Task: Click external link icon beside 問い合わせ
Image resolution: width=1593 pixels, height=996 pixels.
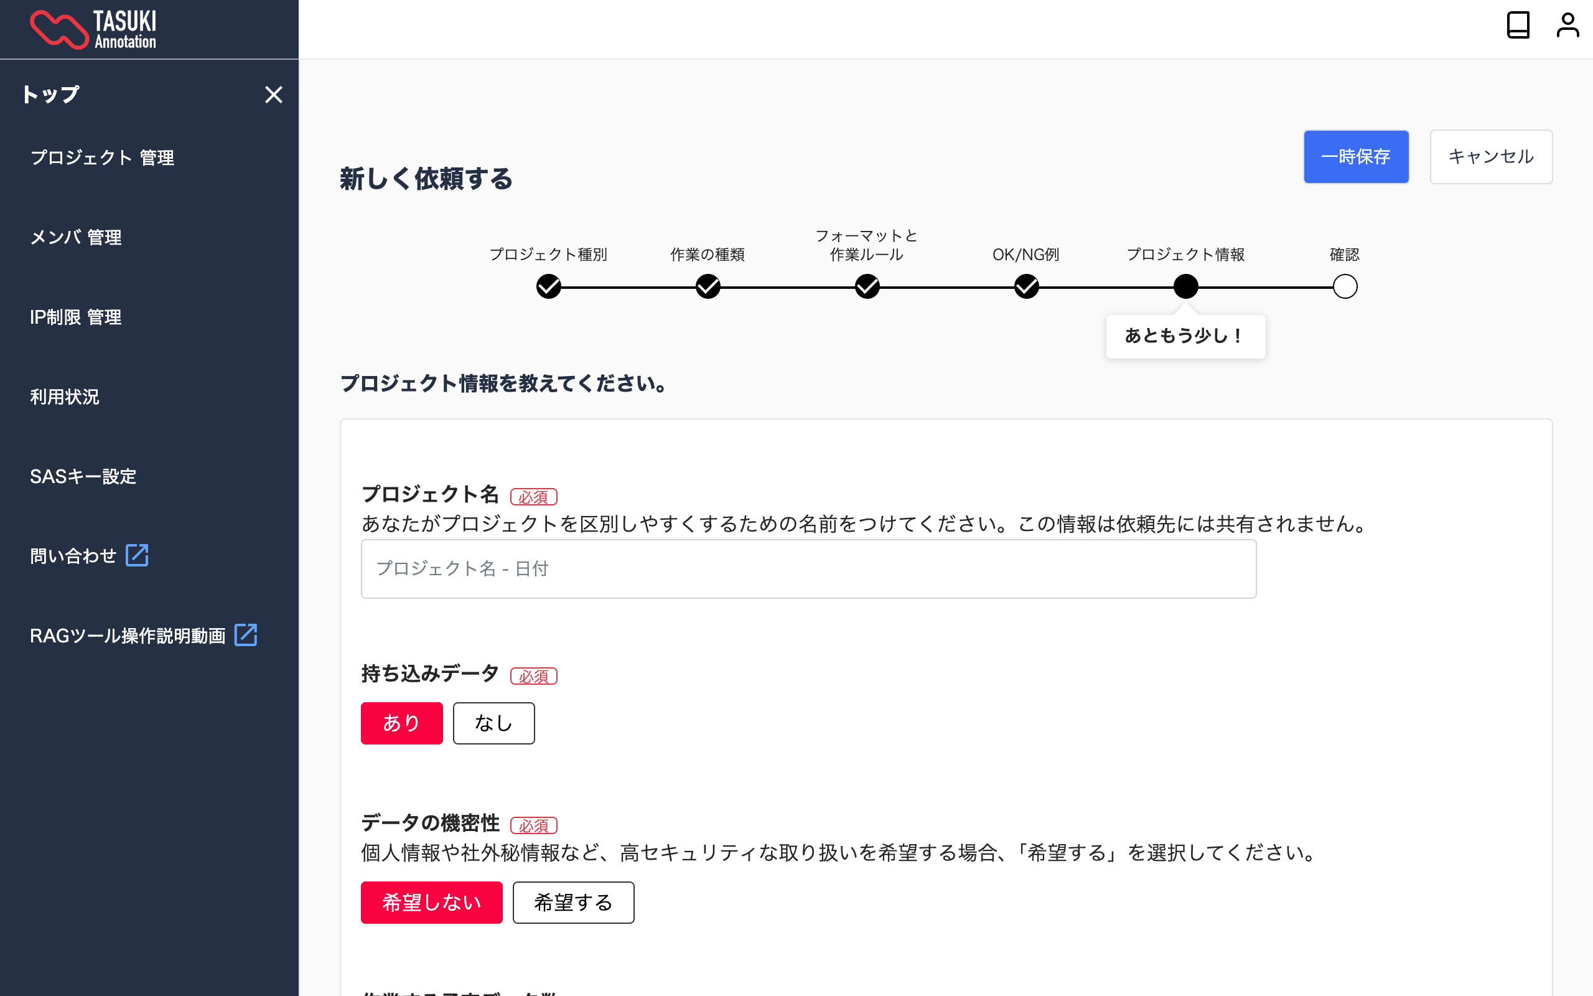Action: (137, 555)
